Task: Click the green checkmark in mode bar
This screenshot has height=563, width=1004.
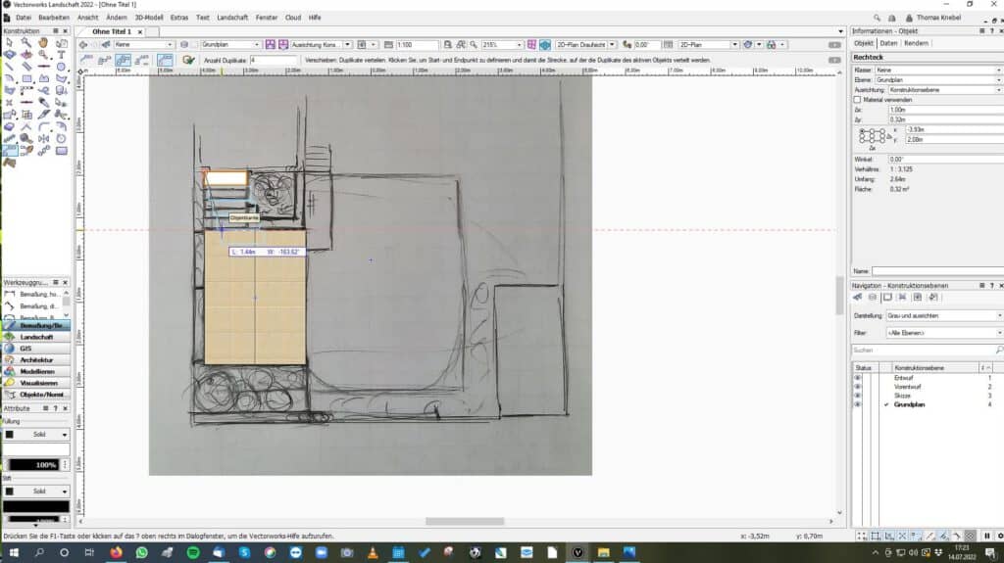Action: tap(188, 60)
